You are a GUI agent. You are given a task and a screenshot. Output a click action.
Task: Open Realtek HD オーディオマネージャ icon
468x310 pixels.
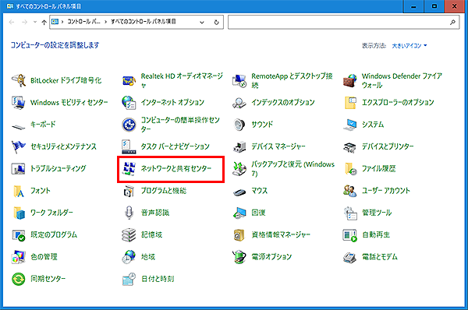tap(129, 80)
